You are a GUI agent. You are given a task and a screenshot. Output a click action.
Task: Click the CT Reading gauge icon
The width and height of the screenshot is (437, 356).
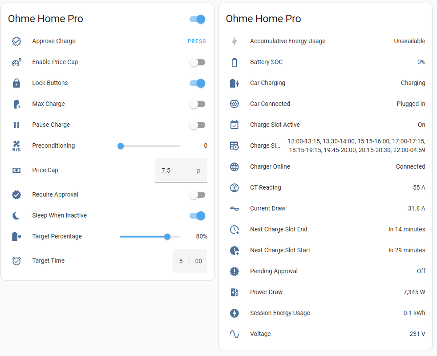coord(235,188)
